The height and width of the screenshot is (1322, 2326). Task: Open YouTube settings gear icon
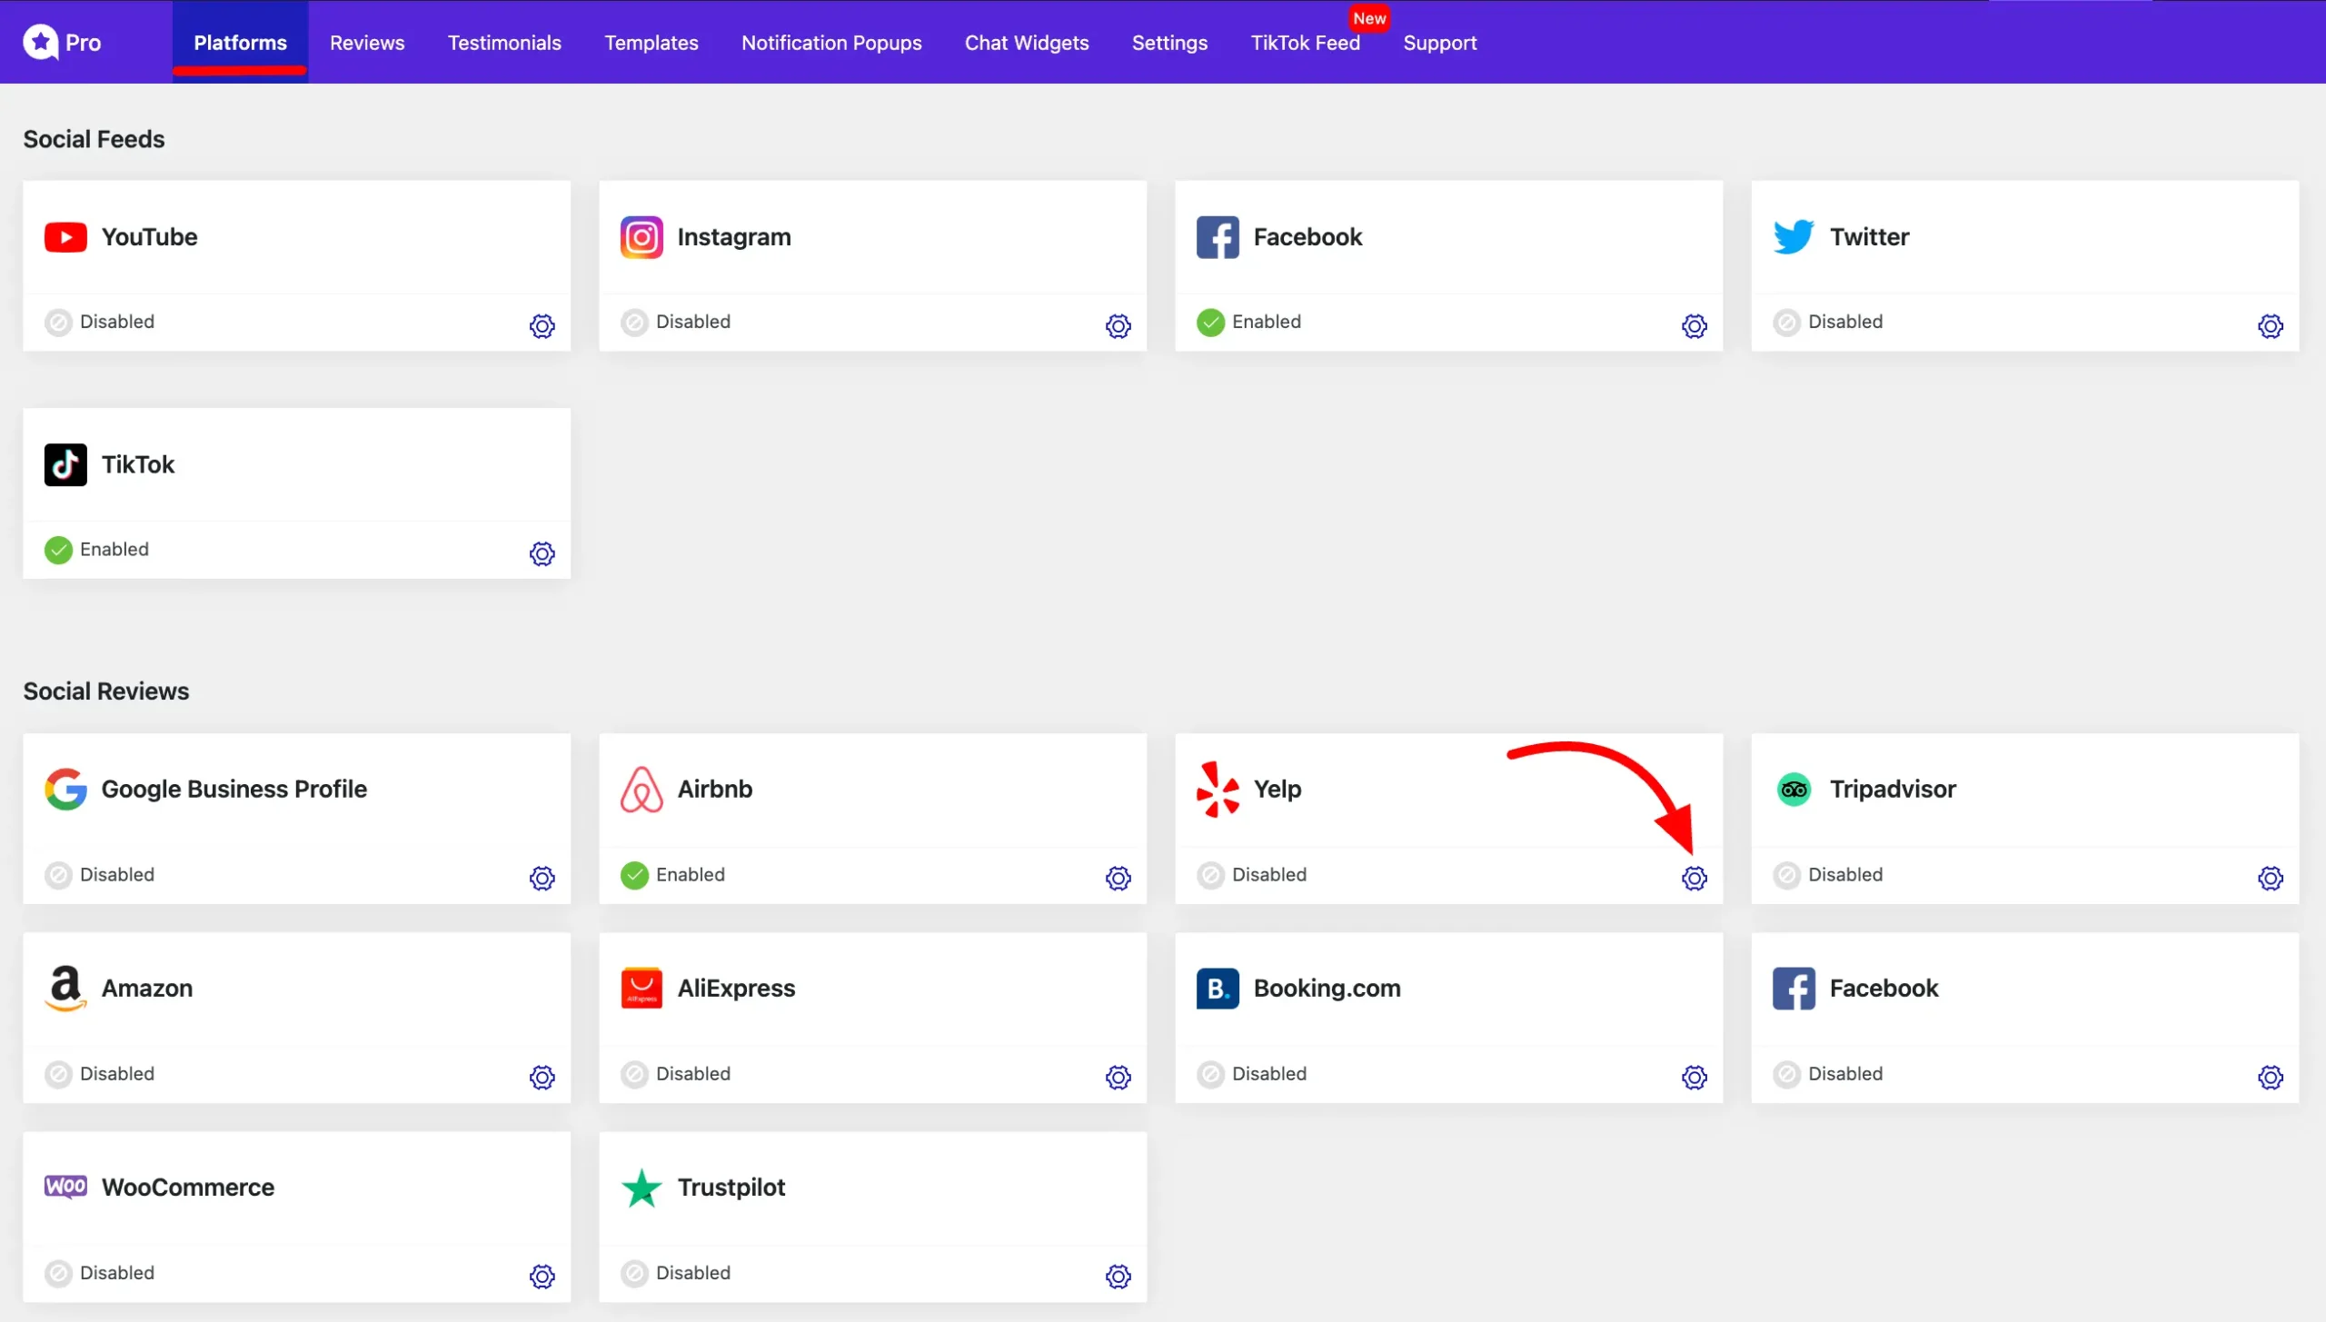pos(542,326)
